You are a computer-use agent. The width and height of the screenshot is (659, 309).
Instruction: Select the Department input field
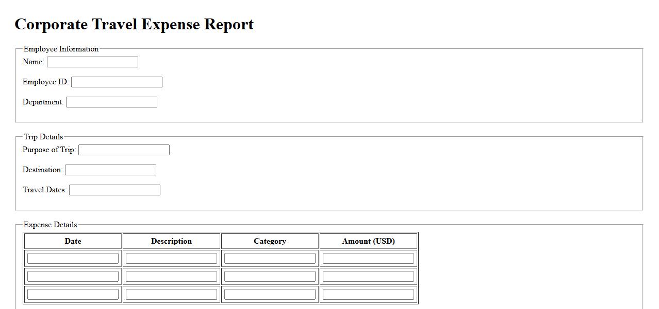[x=111, y=102]
